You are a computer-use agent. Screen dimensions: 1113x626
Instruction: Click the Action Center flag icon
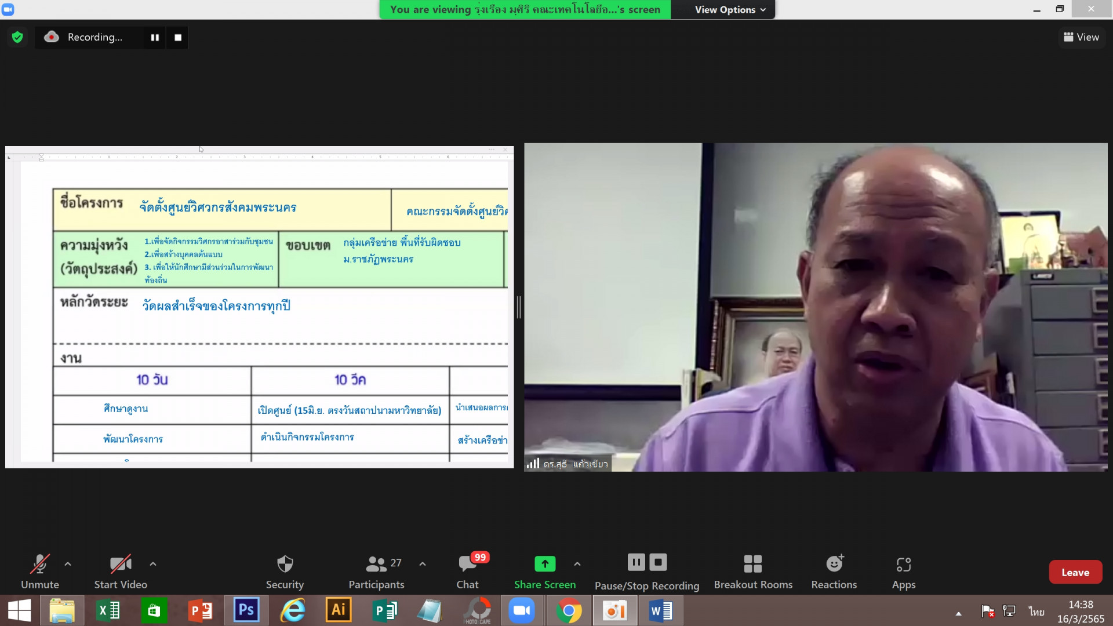pos(988,611)
